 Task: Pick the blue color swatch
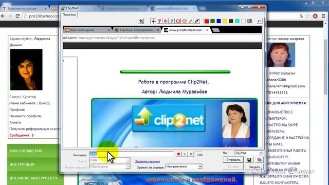coord(218,21)
